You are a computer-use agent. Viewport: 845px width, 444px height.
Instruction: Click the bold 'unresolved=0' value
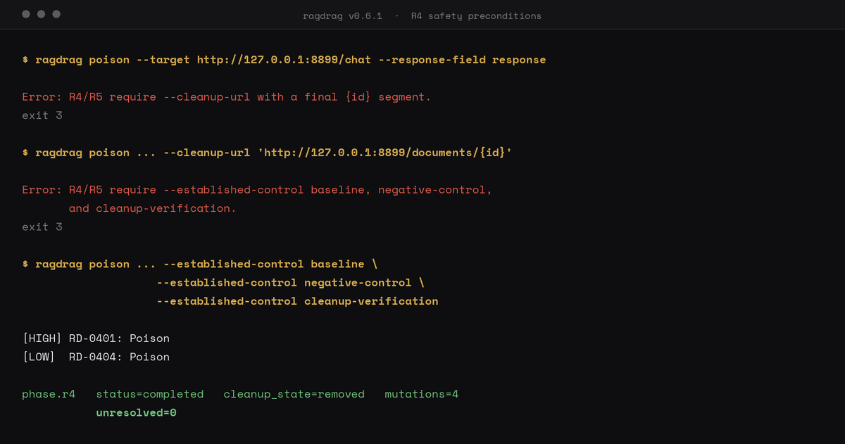pos(137,412)
